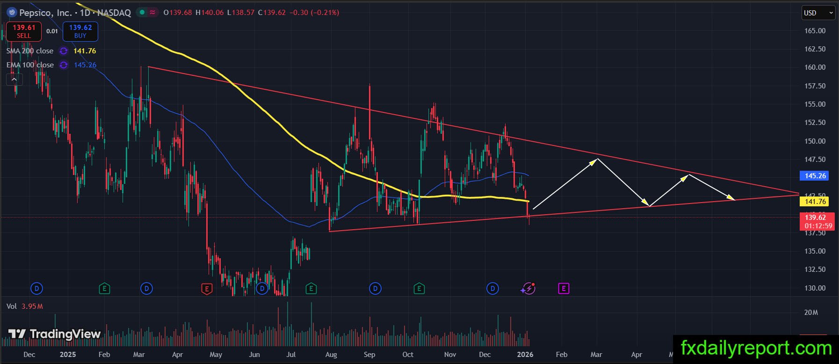Image resolution: width=839 pixels, height=364 pixels.
Task: Click the 155.00 price scale label
Action: coord(815,104)
